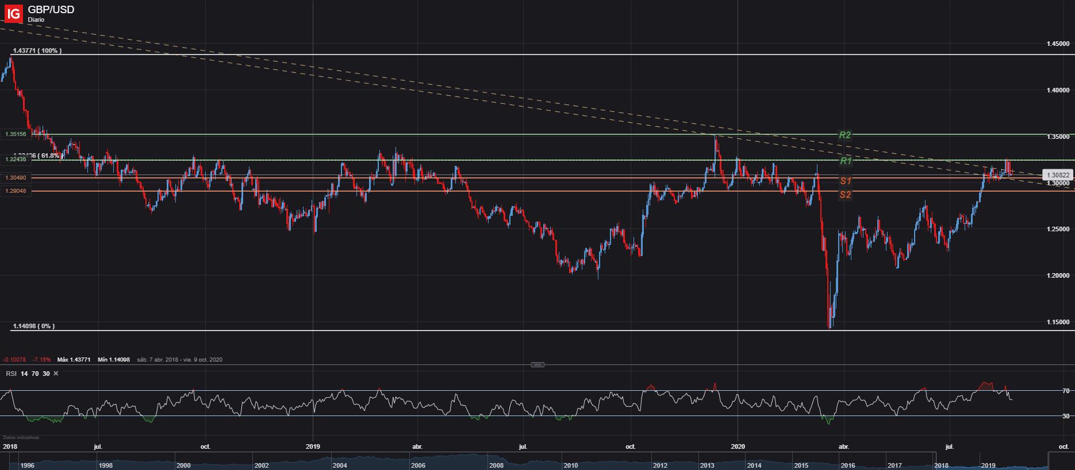Select the 1.35156 price level tag
This screenshot has height=470, width=1075.
pyautogui.click(x=16, y=134)
